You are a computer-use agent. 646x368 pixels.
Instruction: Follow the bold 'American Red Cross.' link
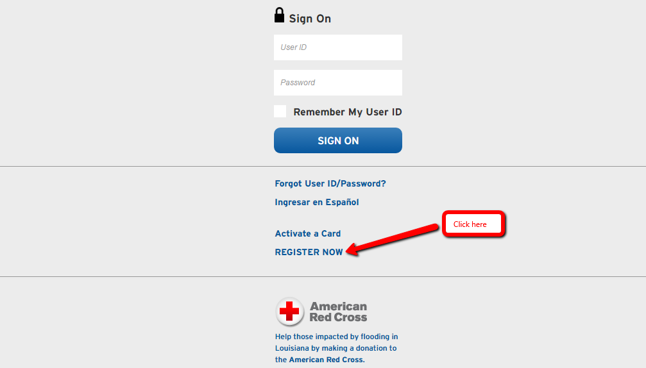pos(327,360)
